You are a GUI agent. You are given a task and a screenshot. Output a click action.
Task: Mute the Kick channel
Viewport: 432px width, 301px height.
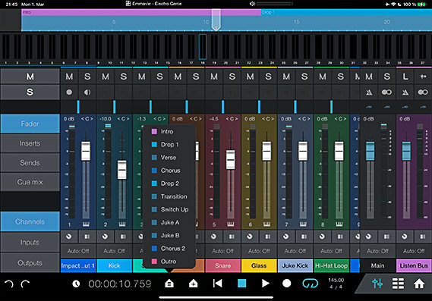tap(106, 77)
